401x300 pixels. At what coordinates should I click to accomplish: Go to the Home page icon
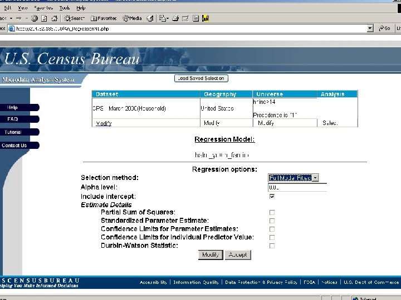point(54,18)
